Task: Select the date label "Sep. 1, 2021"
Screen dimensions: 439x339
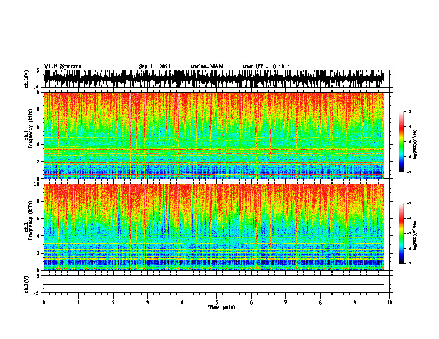Action: point(155,66)
